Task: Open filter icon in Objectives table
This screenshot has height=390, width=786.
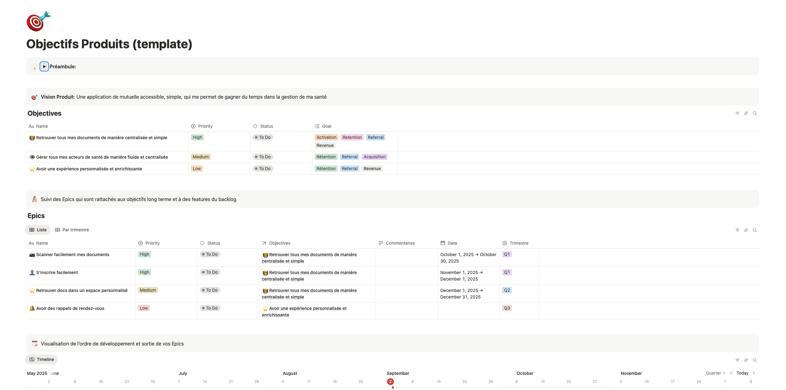Action: [x=737, y=113]
